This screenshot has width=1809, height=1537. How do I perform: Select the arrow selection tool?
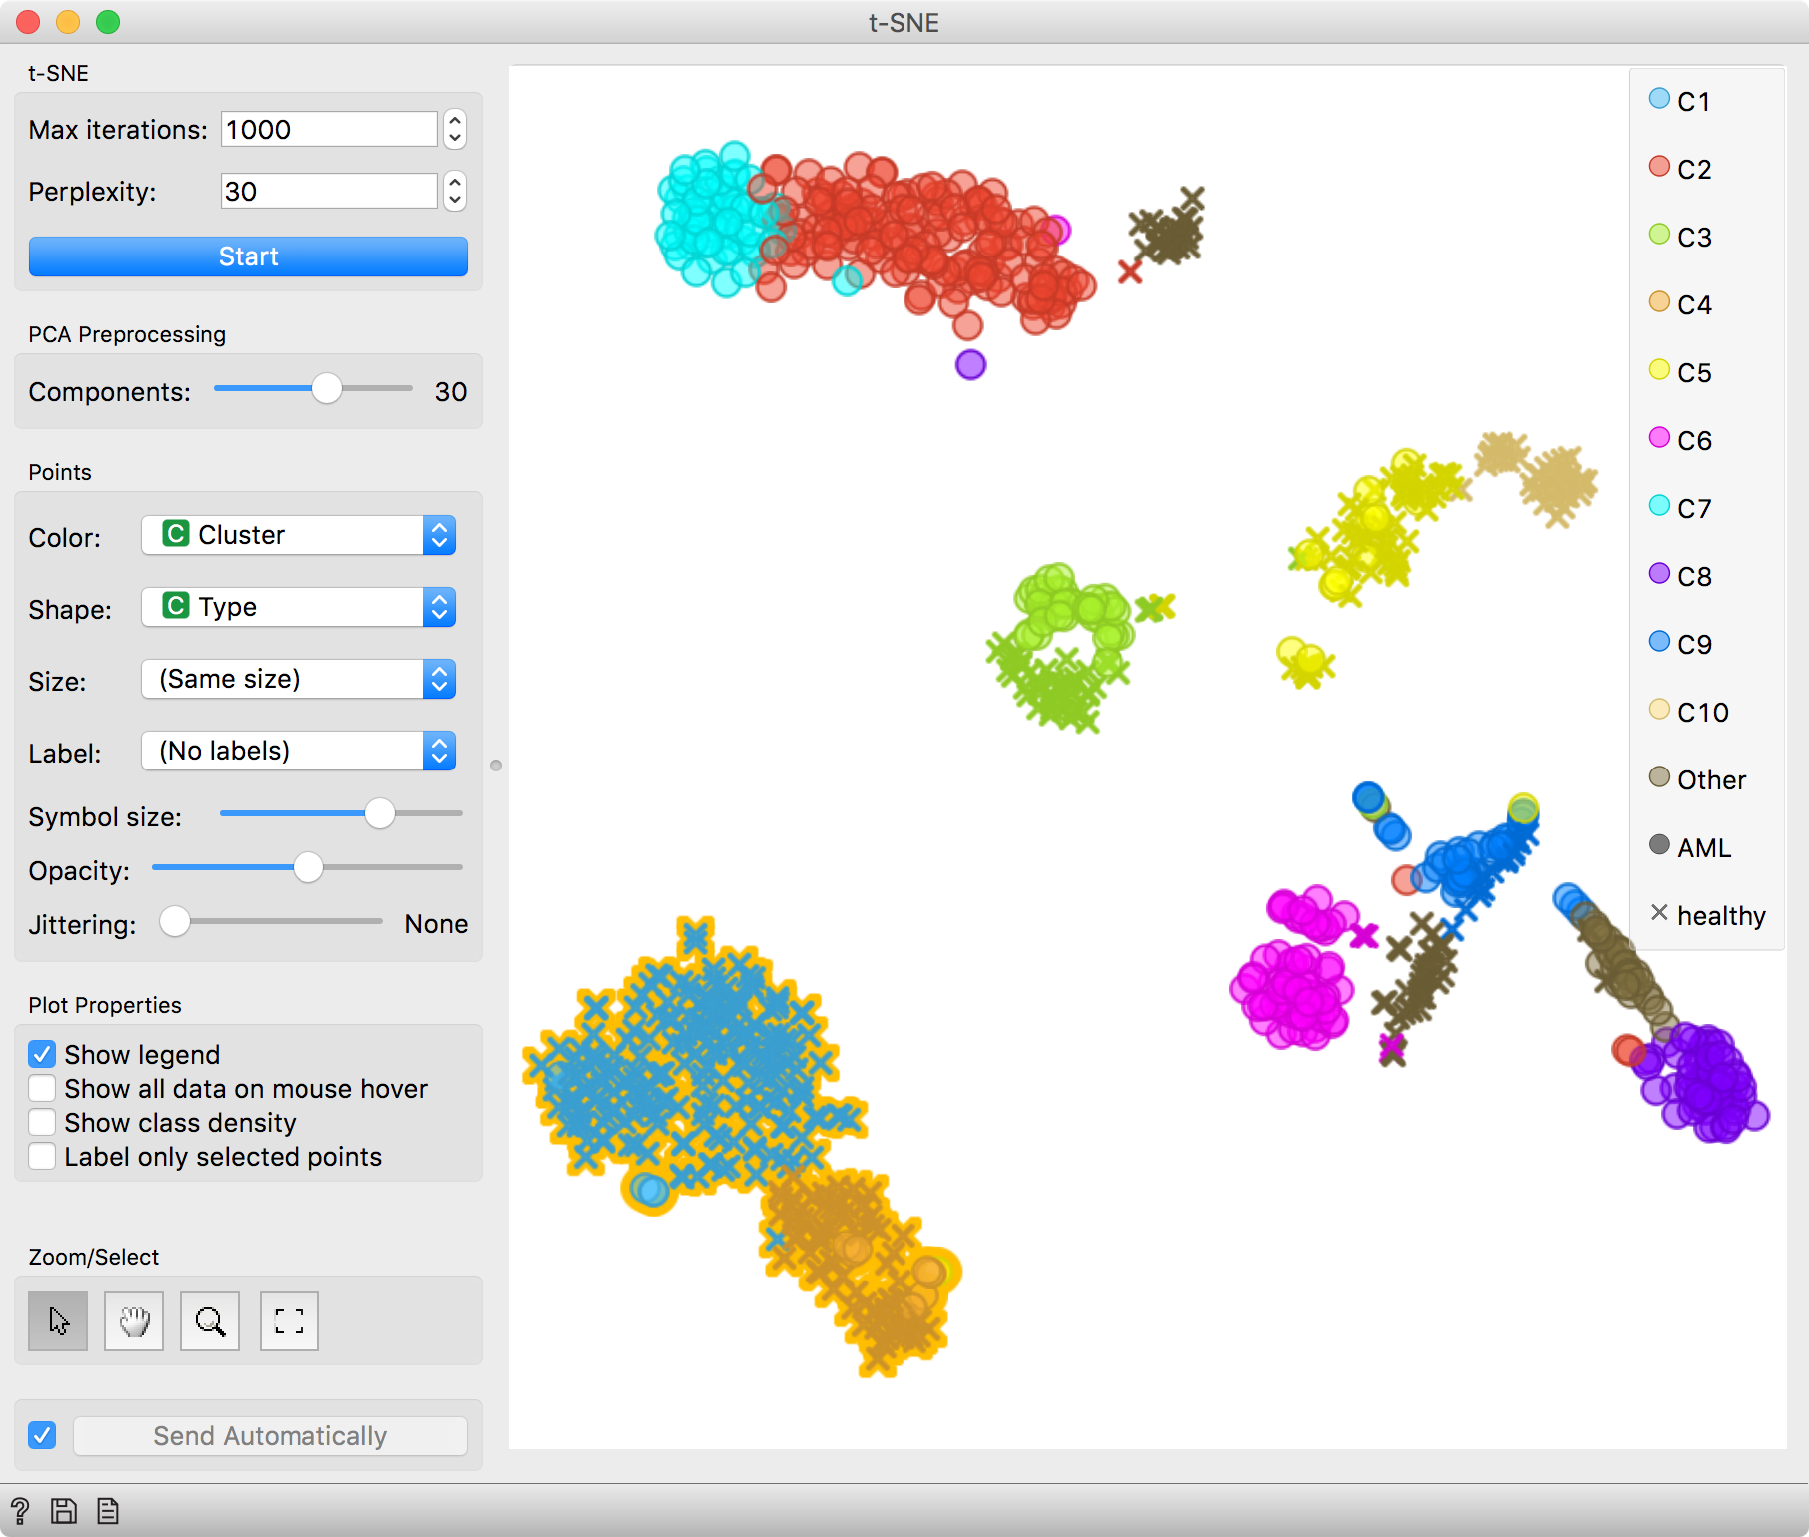coord(58,1321)
